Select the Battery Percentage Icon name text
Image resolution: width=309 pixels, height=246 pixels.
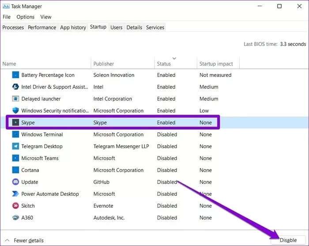tap(48, 75)
